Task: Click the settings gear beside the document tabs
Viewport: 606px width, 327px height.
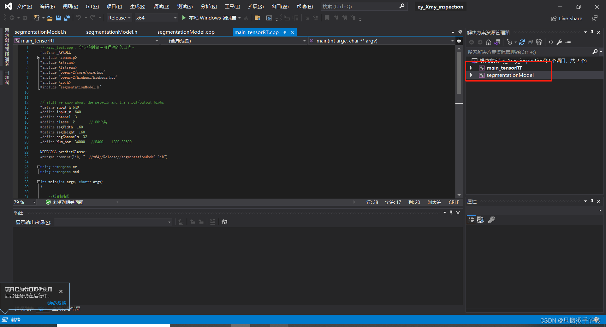Action: [x=460, y=32]
